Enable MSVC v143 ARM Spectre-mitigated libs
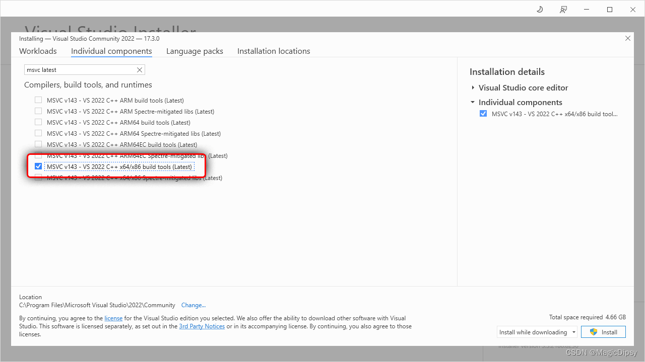Viewport: 645px width, 362px height. (38, 111)
